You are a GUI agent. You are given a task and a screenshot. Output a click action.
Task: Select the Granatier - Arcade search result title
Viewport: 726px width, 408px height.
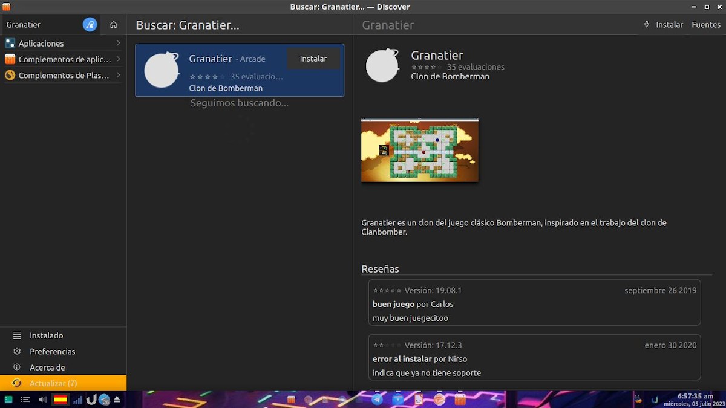(x=227, y=59)
